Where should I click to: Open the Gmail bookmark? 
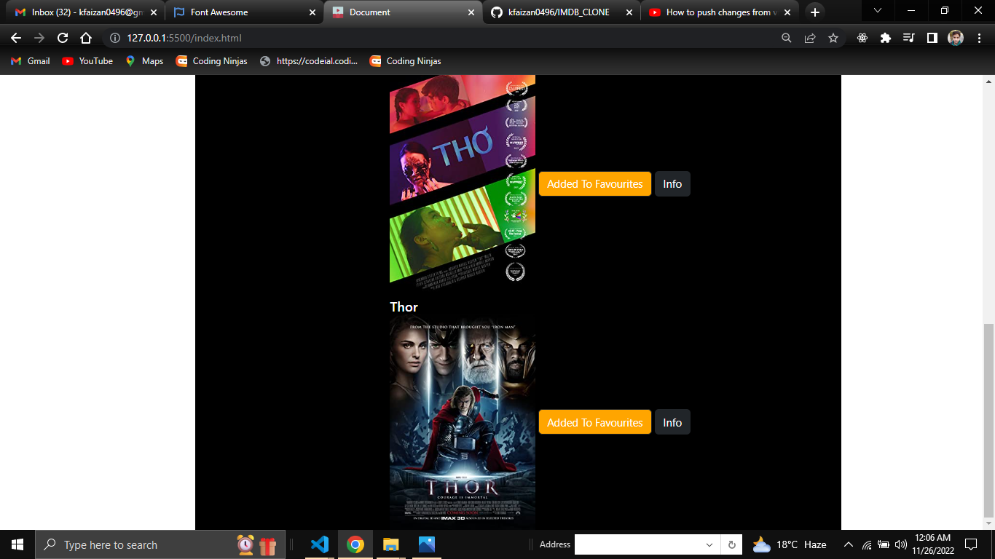tap(29, 61)
